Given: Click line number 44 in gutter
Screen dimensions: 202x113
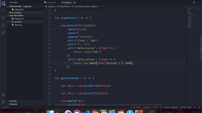Looking at the screenshot, I should pyautogui.click(x=50, y=71).
